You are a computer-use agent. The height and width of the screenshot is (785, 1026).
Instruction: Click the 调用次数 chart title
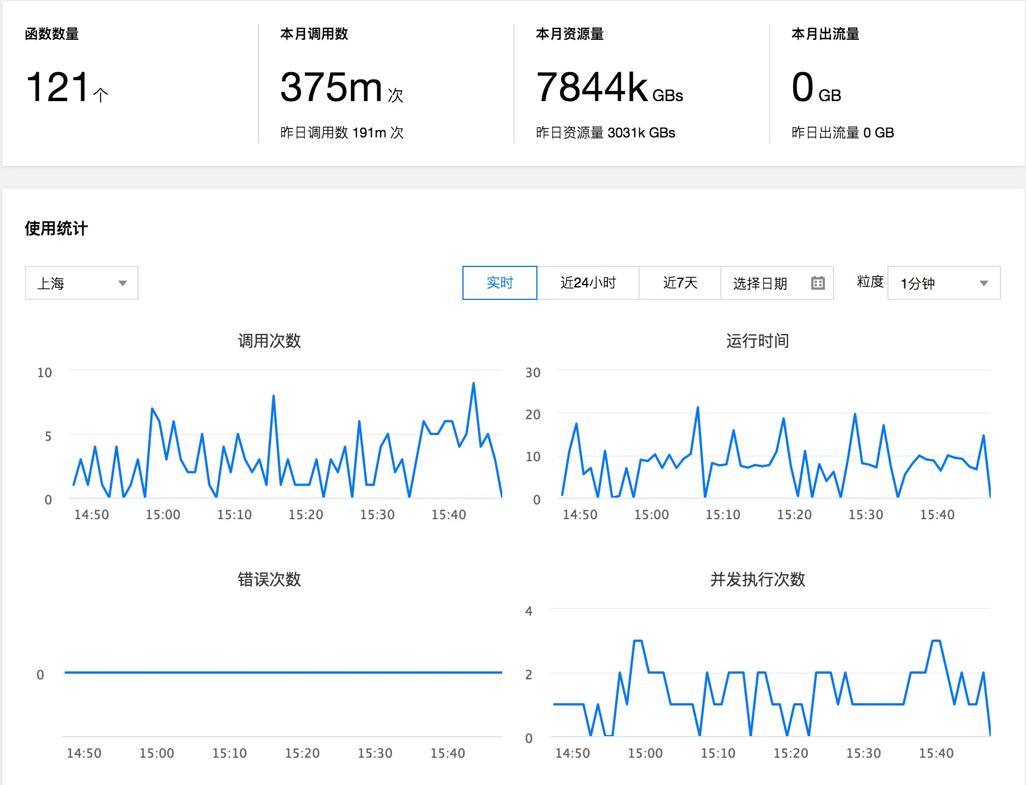point(269,341)
